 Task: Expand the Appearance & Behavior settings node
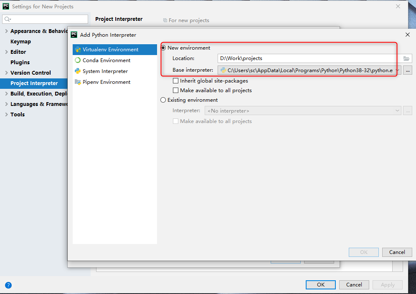point(6,31)
